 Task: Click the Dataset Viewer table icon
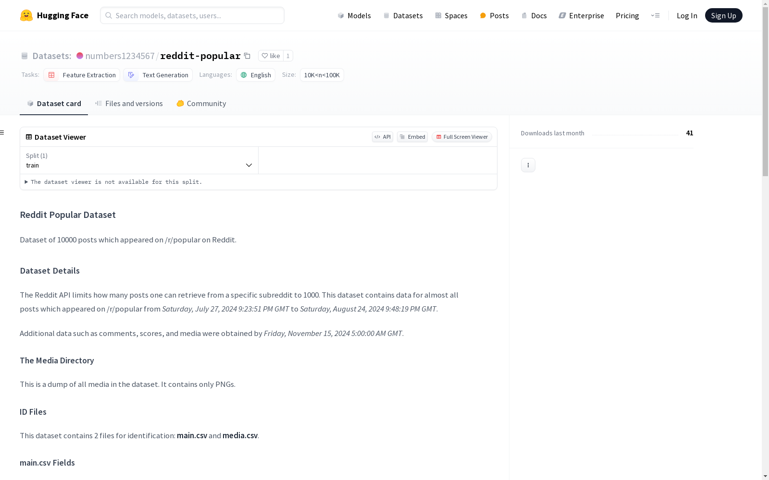(29, 137)
